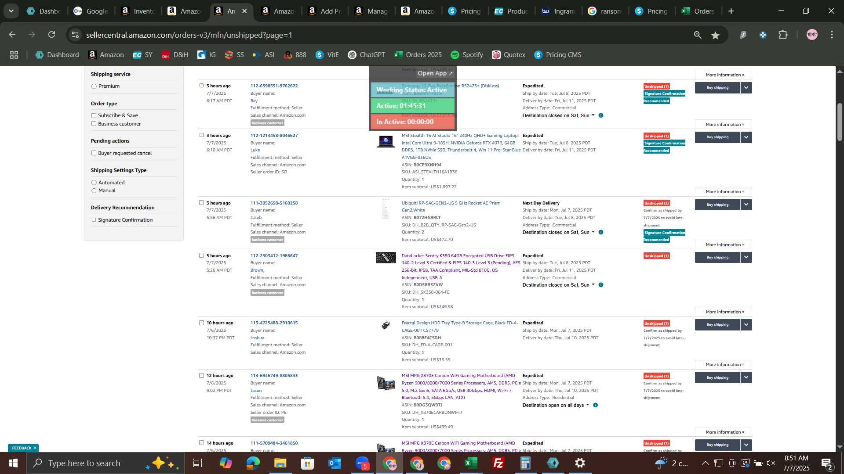The width and height of the screenshot is (844, 474).
Task: Select Automated shipping settings type
Action: [94, 183]
